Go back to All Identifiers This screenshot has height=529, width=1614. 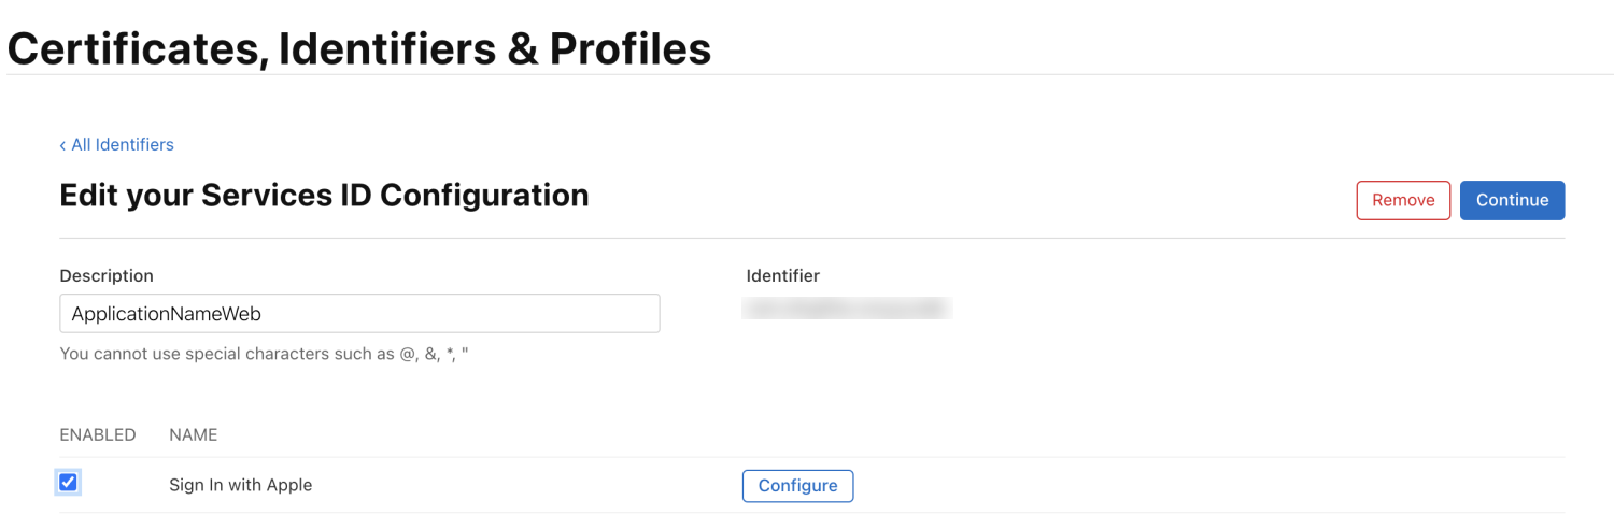116,145
